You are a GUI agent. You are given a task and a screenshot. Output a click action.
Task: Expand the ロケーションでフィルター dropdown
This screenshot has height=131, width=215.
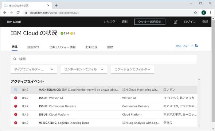pyautogui.click(x=132, y=70)
